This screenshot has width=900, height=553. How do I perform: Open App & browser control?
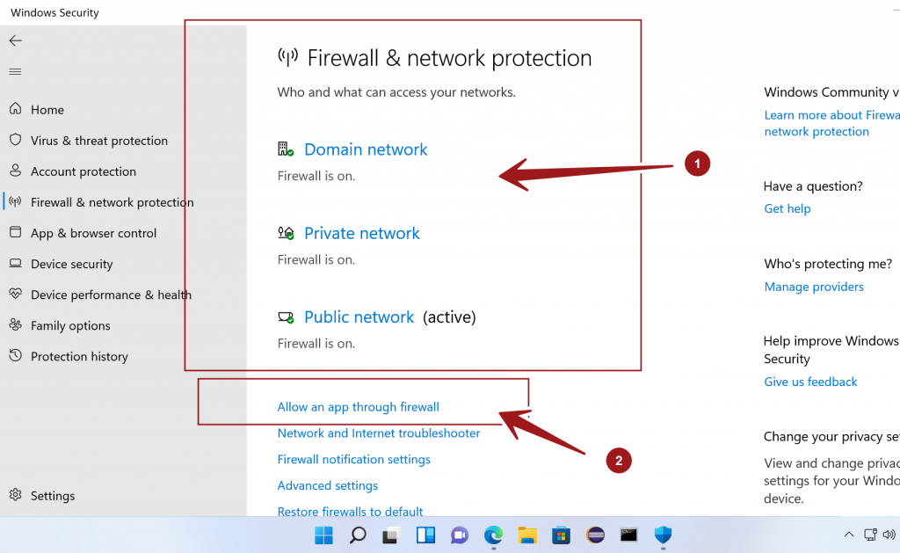92,232
